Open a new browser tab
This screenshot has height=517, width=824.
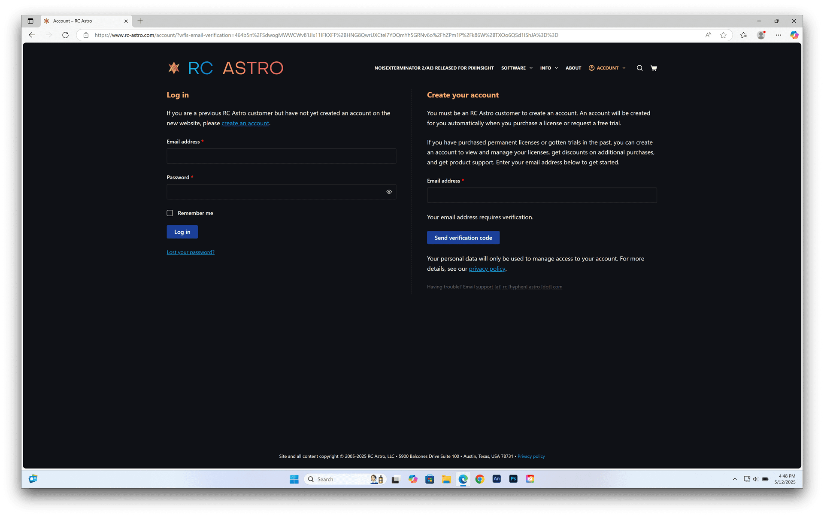140,21
